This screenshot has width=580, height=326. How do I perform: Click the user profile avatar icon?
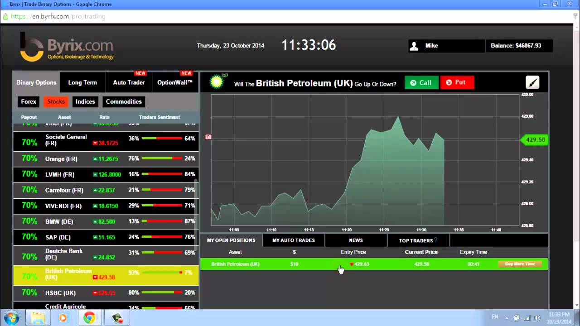click(414, 46)
